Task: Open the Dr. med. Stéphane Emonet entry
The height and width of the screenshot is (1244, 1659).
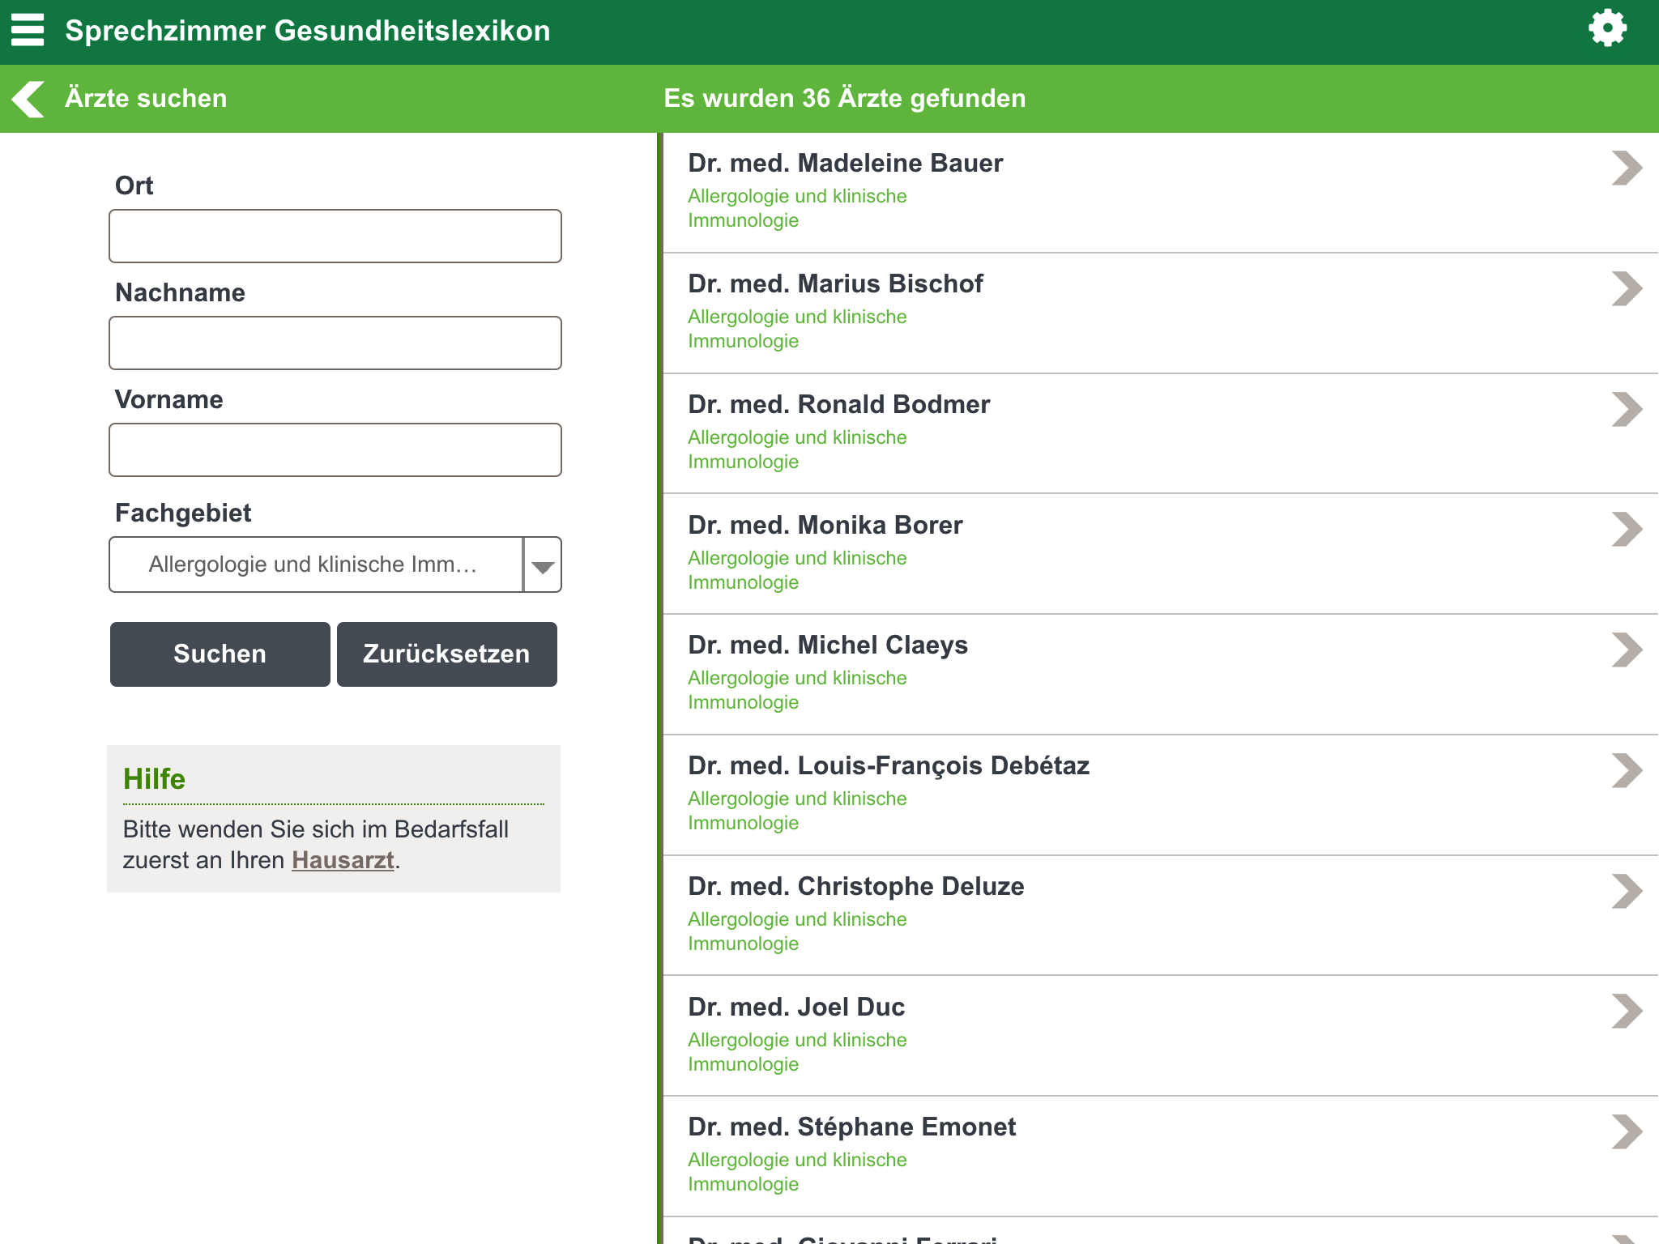Action: coord(851,1127)
